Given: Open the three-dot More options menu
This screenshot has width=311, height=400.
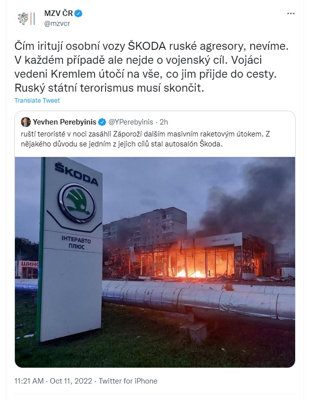Looking at the screenshot, I should (x=291, y=13).
